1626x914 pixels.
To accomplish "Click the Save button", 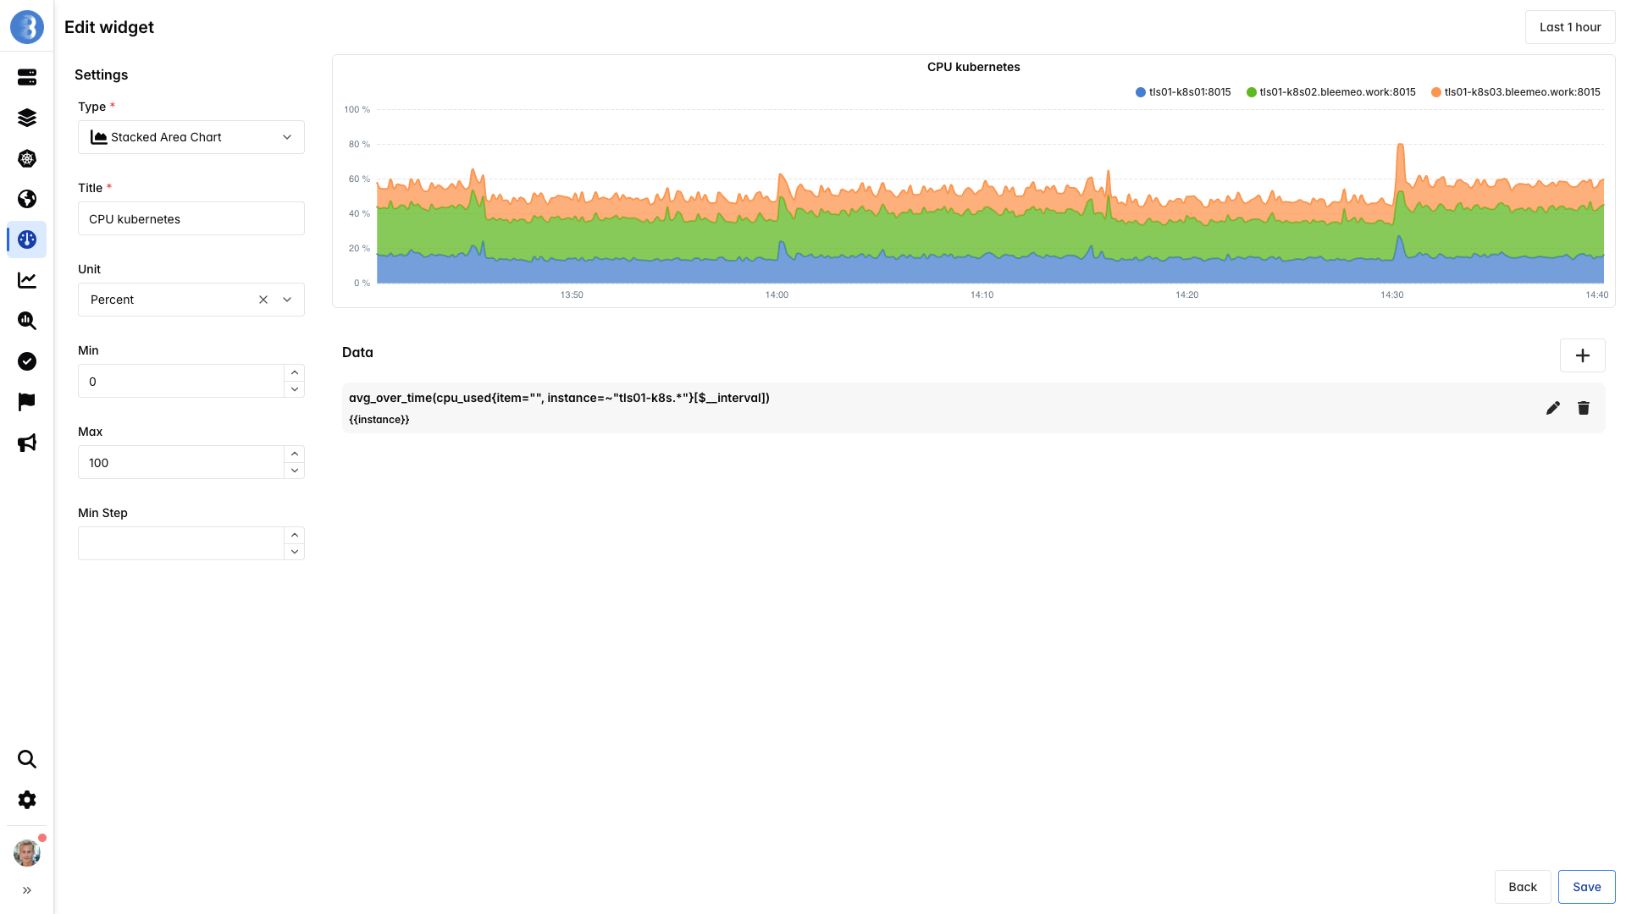I will click(1587, 887).
